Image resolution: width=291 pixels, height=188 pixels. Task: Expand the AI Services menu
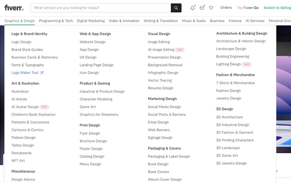tap(255, 21)
